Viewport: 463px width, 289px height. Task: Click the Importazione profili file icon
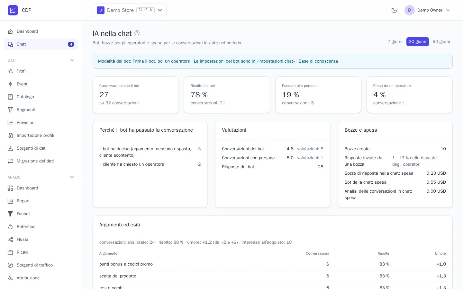pos(10,136)
